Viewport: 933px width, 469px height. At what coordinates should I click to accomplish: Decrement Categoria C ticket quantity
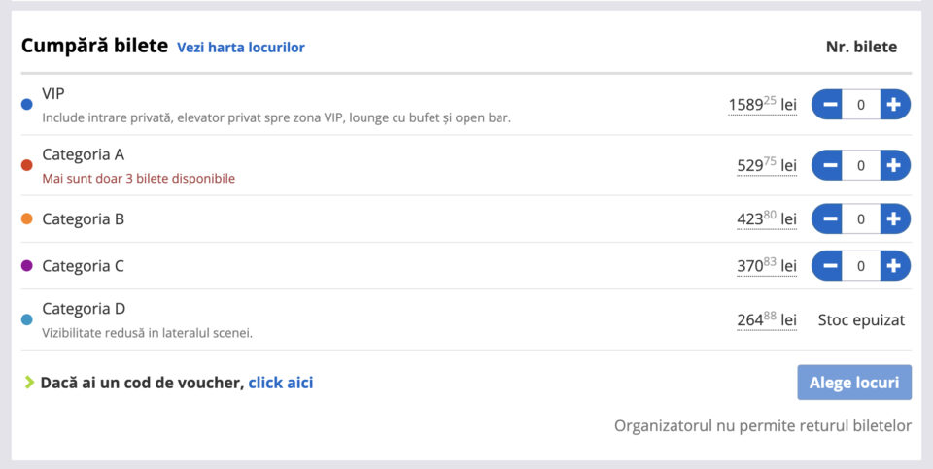[828, 265]
